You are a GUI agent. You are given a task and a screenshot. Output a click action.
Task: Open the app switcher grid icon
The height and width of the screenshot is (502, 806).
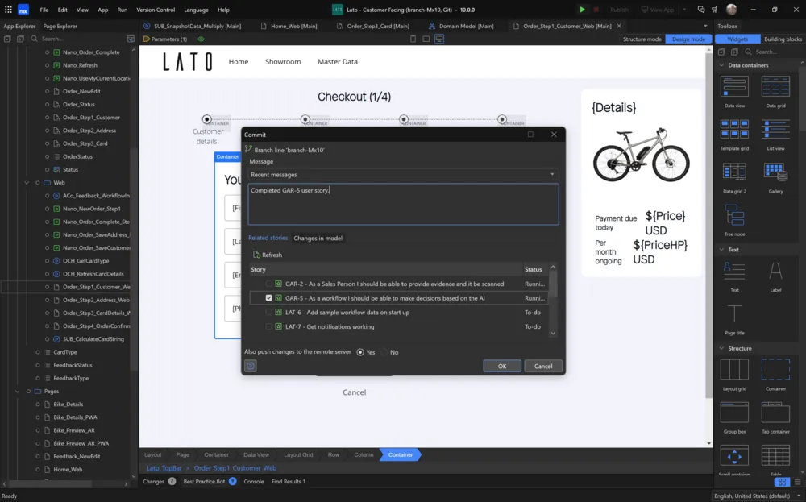click(8, 10)
